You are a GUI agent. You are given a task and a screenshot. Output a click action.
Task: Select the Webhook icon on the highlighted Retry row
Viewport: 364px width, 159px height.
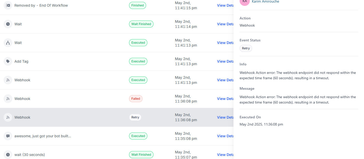tap(8, 117)
